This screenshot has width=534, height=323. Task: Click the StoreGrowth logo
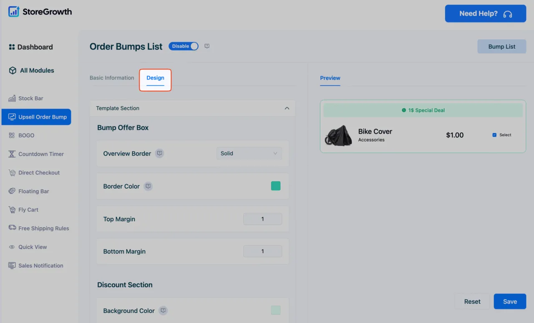pos(40,12)
